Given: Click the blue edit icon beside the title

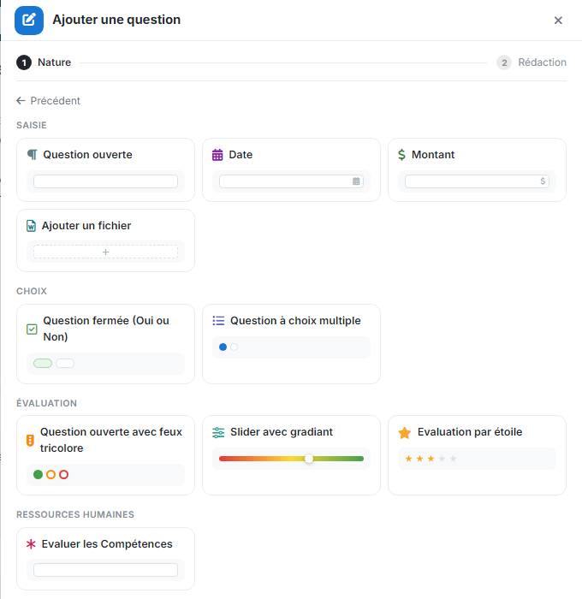Looking at the screenshot, I should pyautogui.click(x=29, y=21).
